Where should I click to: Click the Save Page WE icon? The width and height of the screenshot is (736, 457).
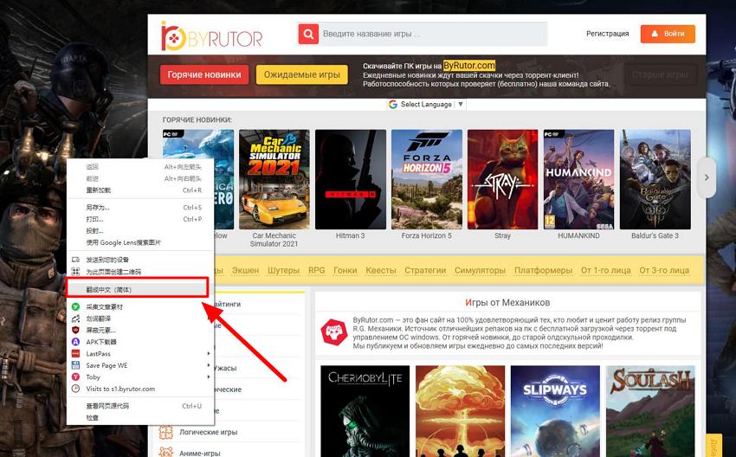click(x=76, y=365)
